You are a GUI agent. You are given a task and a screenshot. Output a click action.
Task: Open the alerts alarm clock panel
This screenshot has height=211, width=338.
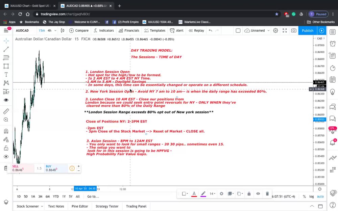click(333, 44)
